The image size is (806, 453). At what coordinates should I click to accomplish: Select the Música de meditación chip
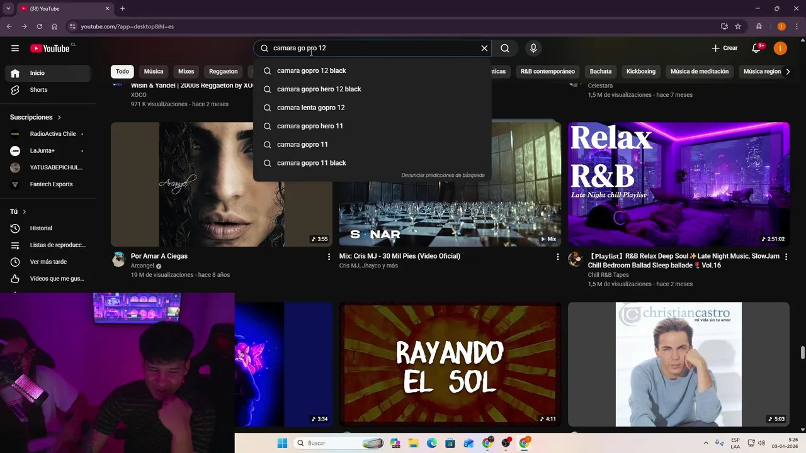[700, 72]
